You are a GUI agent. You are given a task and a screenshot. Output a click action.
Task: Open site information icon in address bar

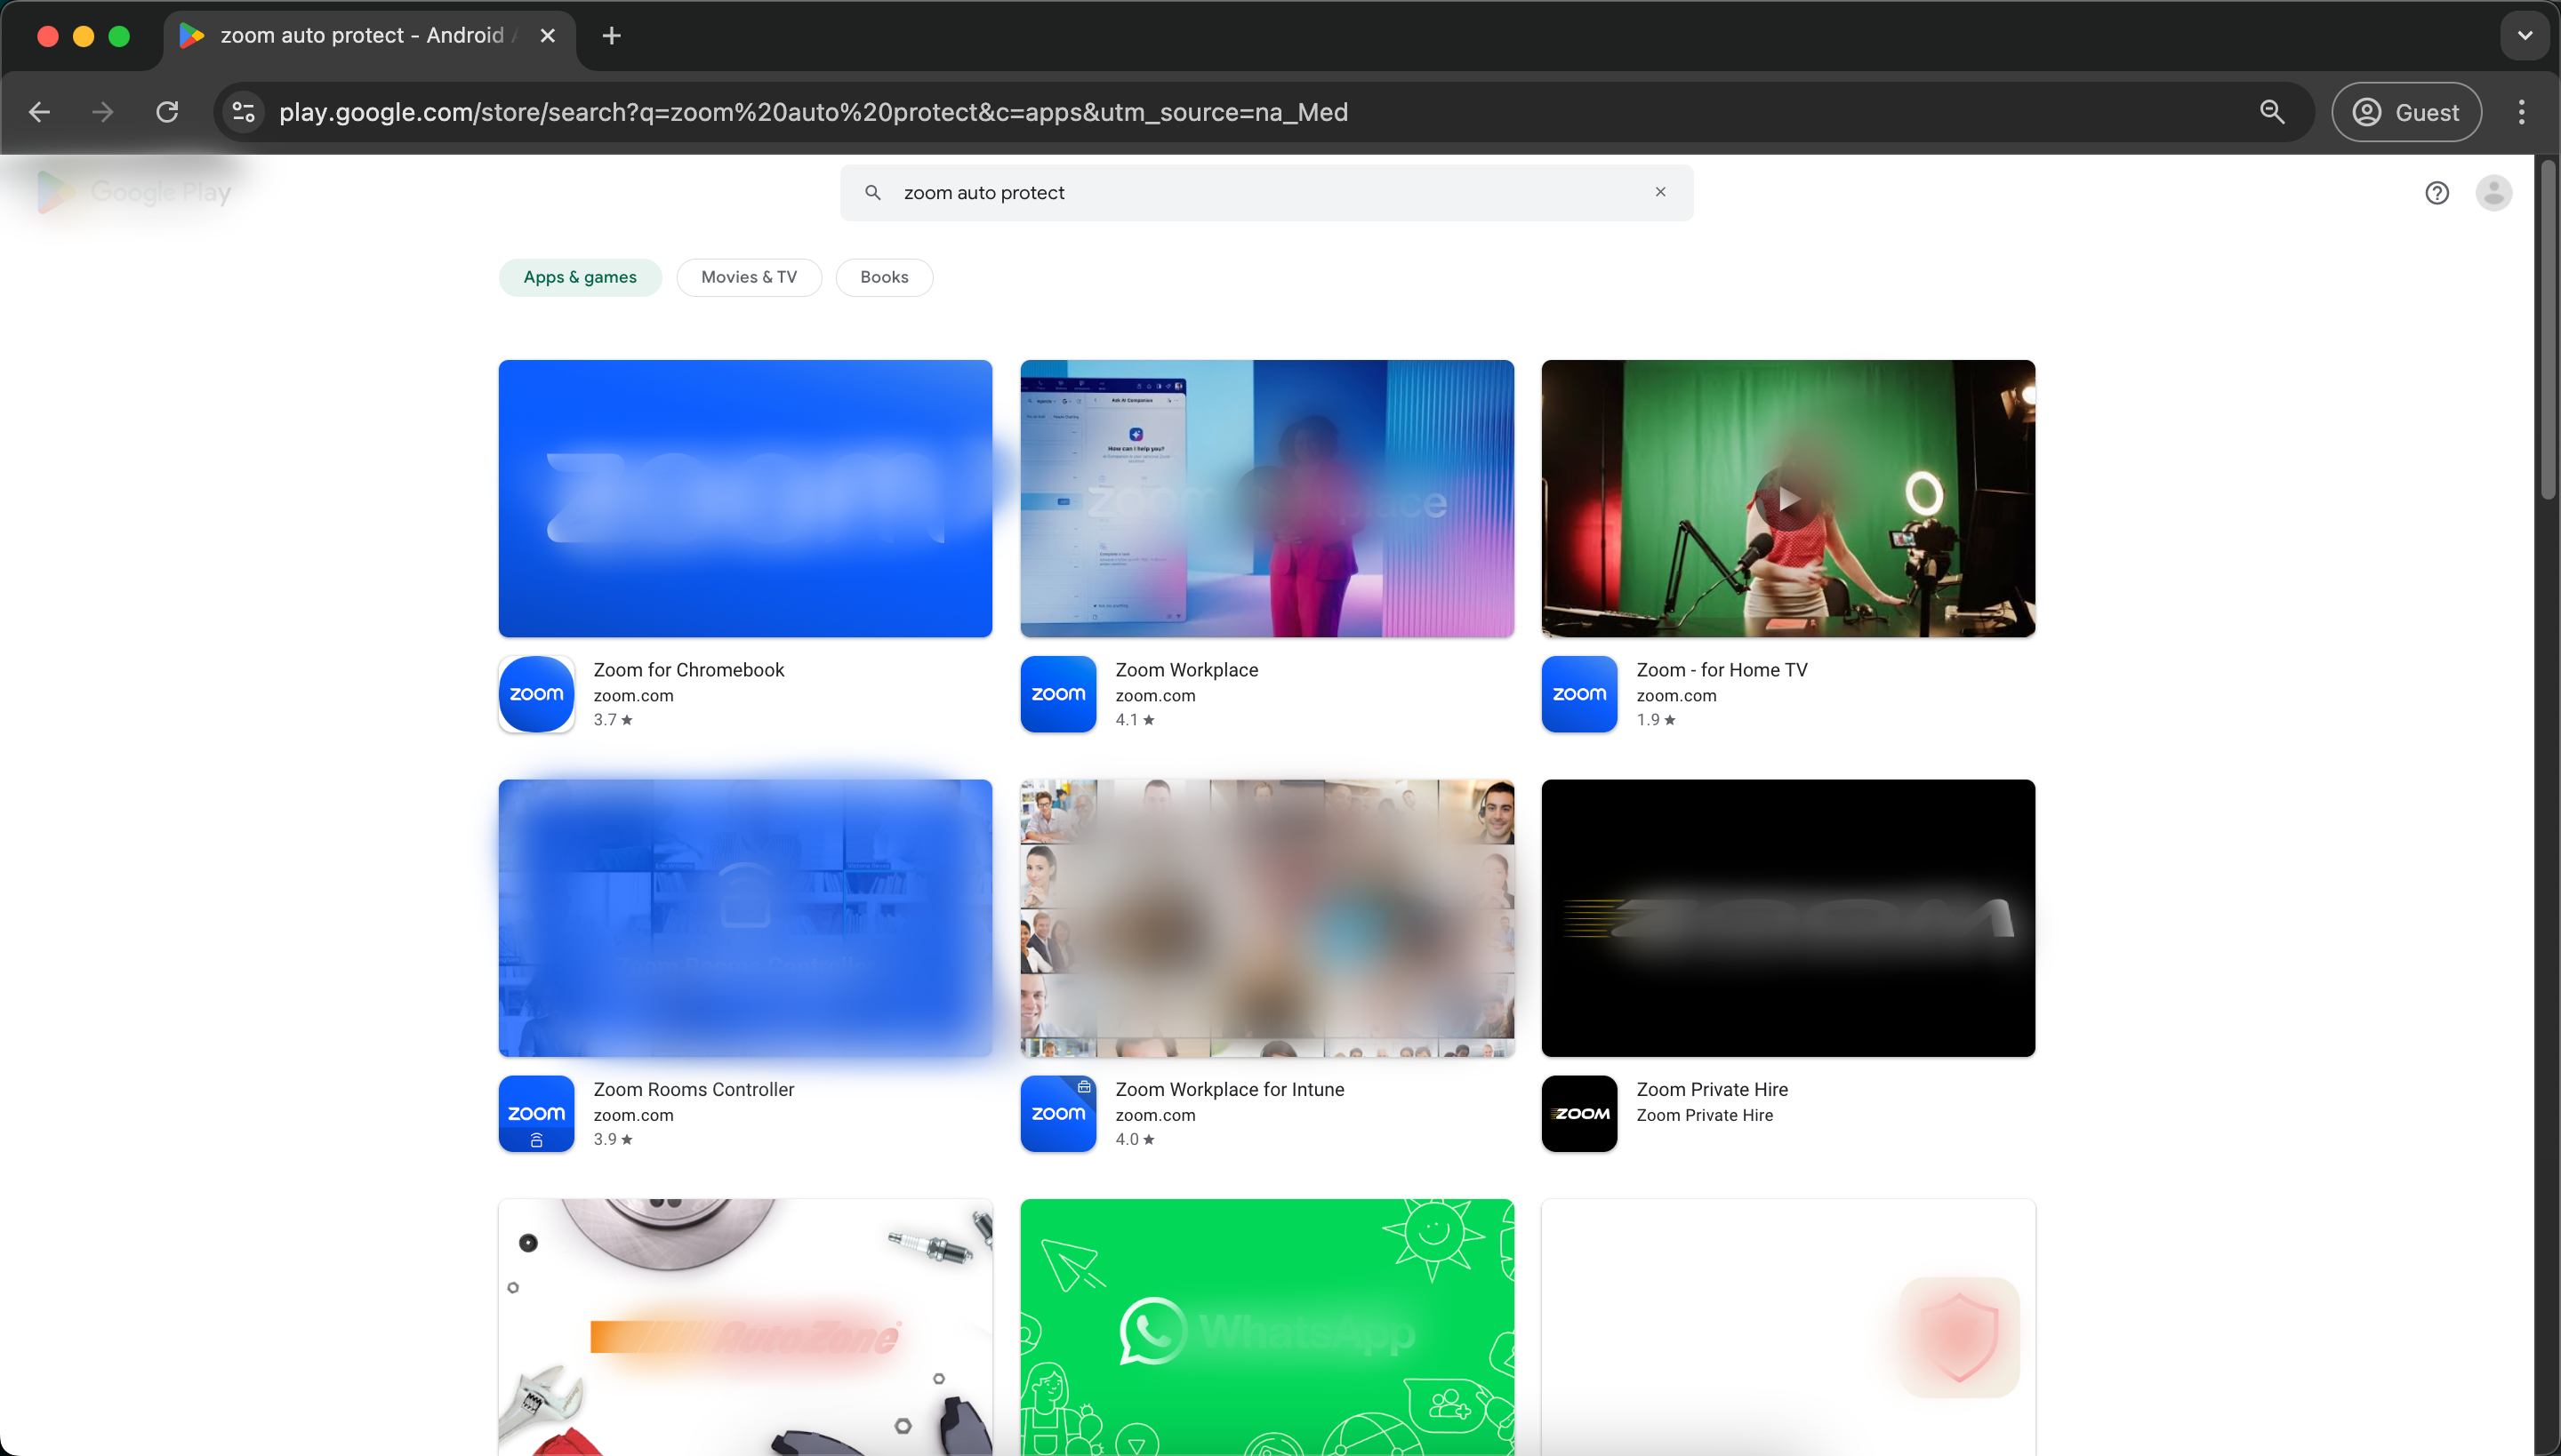coord(243,112)
